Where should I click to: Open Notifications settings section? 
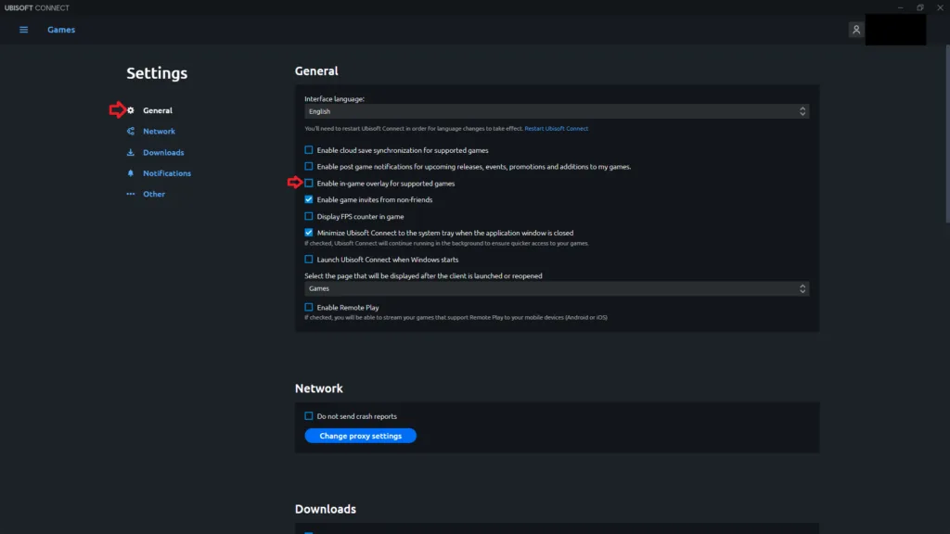pyautogui.click(x=167, y=173)
